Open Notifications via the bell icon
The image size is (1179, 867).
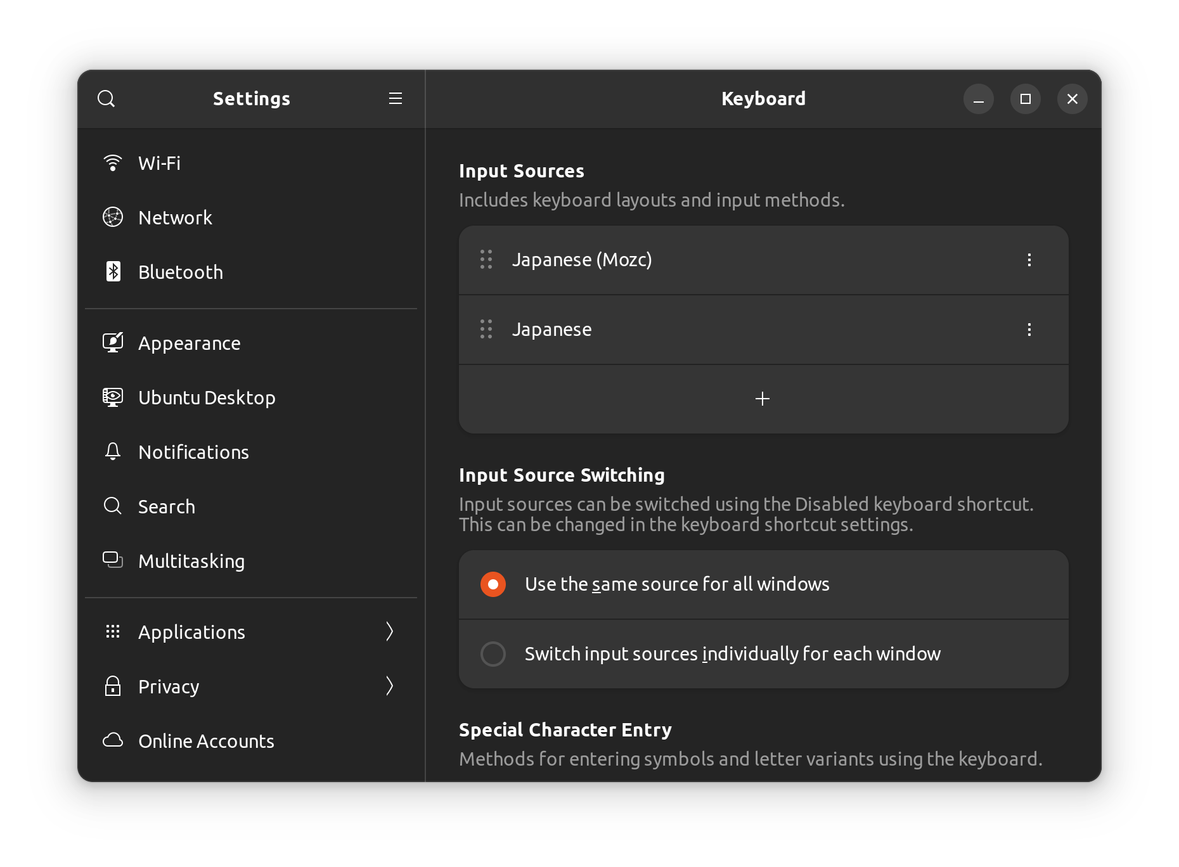pos(113,452)
